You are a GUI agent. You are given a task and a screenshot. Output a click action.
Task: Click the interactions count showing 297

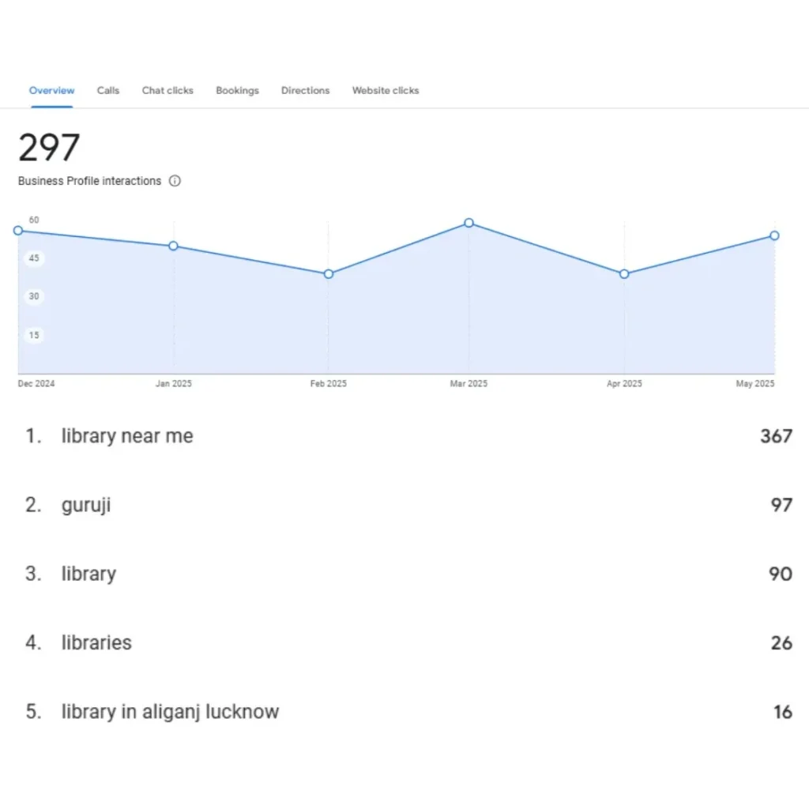click(48, 147)
